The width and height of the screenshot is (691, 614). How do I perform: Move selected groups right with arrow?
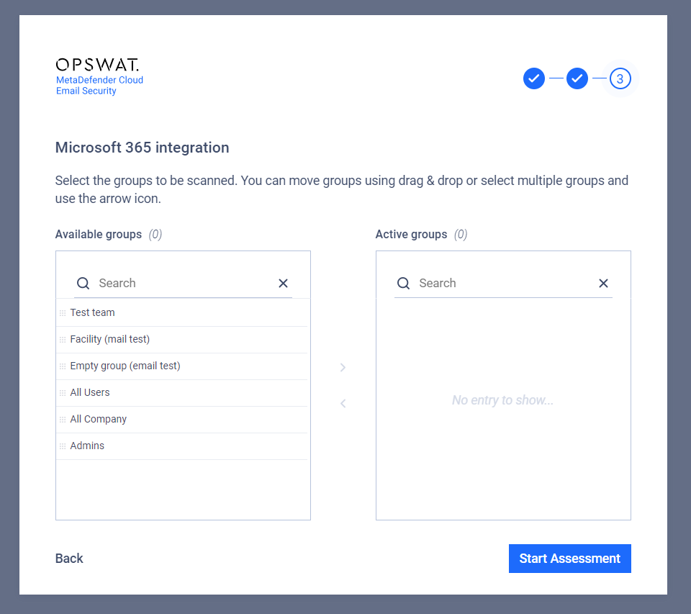coord(343,367)
